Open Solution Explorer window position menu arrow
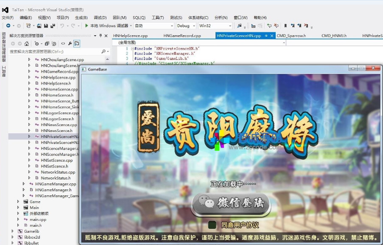The height and width of the screenshot is (245, 383). [x=95, y=36]
